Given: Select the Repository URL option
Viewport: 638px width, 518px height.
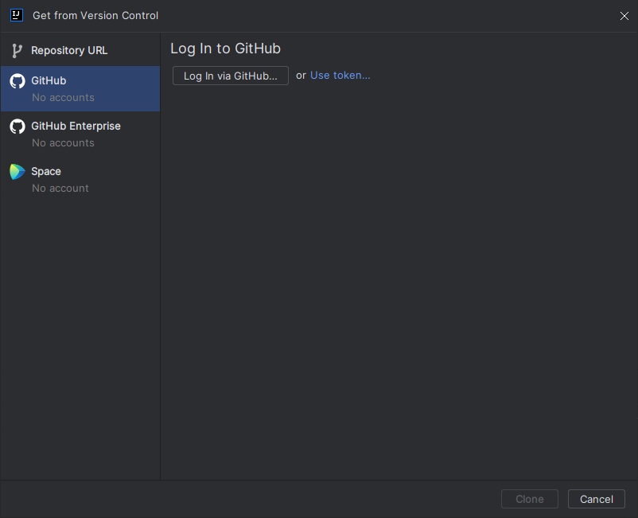Looking at the screenshot, I should (80, 50).
